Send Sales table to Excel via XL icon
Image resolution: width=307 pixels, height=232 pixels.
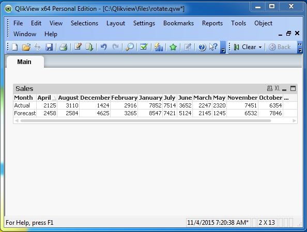[x=277, y=88]
